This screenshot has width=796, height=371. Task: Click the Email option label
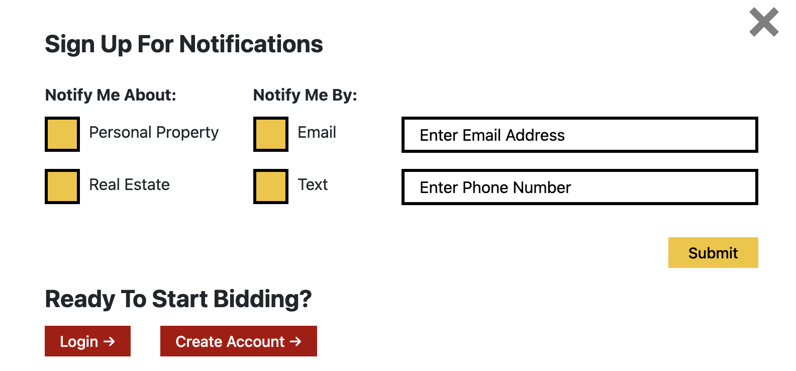[x=317, y=133]
